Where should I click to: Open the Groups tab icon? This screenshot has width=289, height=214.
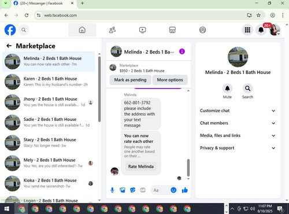coord(202,30)
